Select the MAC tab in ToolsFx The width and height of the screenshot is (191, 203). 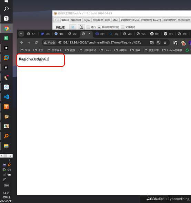pos(115,20)
